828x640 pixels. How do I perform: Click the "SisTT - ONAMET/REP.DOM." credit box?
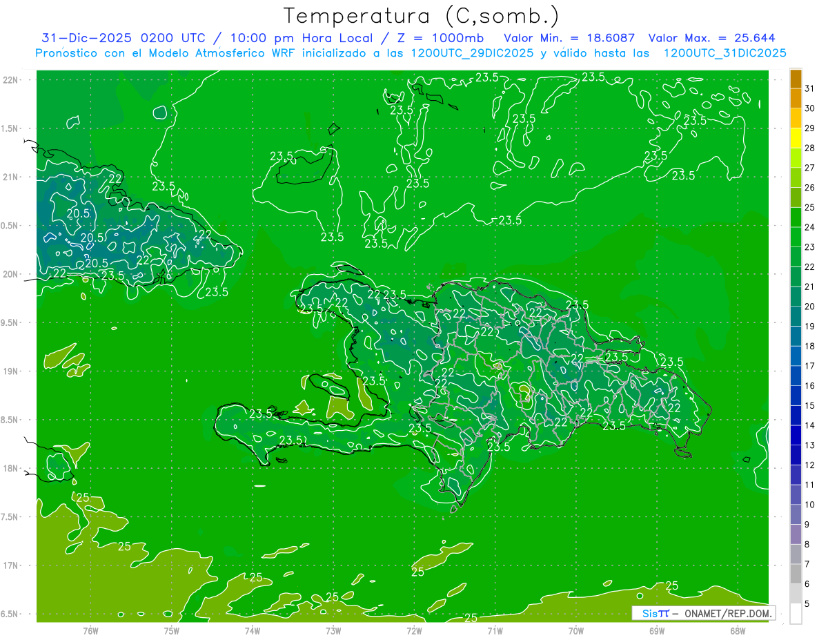pos(703,613)
